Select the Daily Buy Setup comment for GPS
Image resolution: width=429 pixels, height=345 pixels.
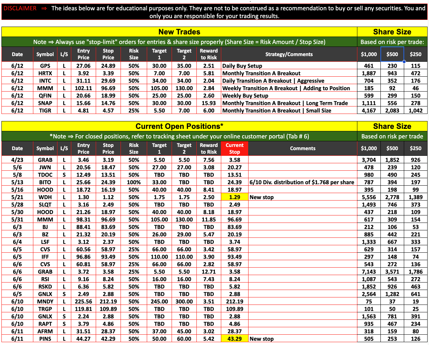[x=242, y=66]
